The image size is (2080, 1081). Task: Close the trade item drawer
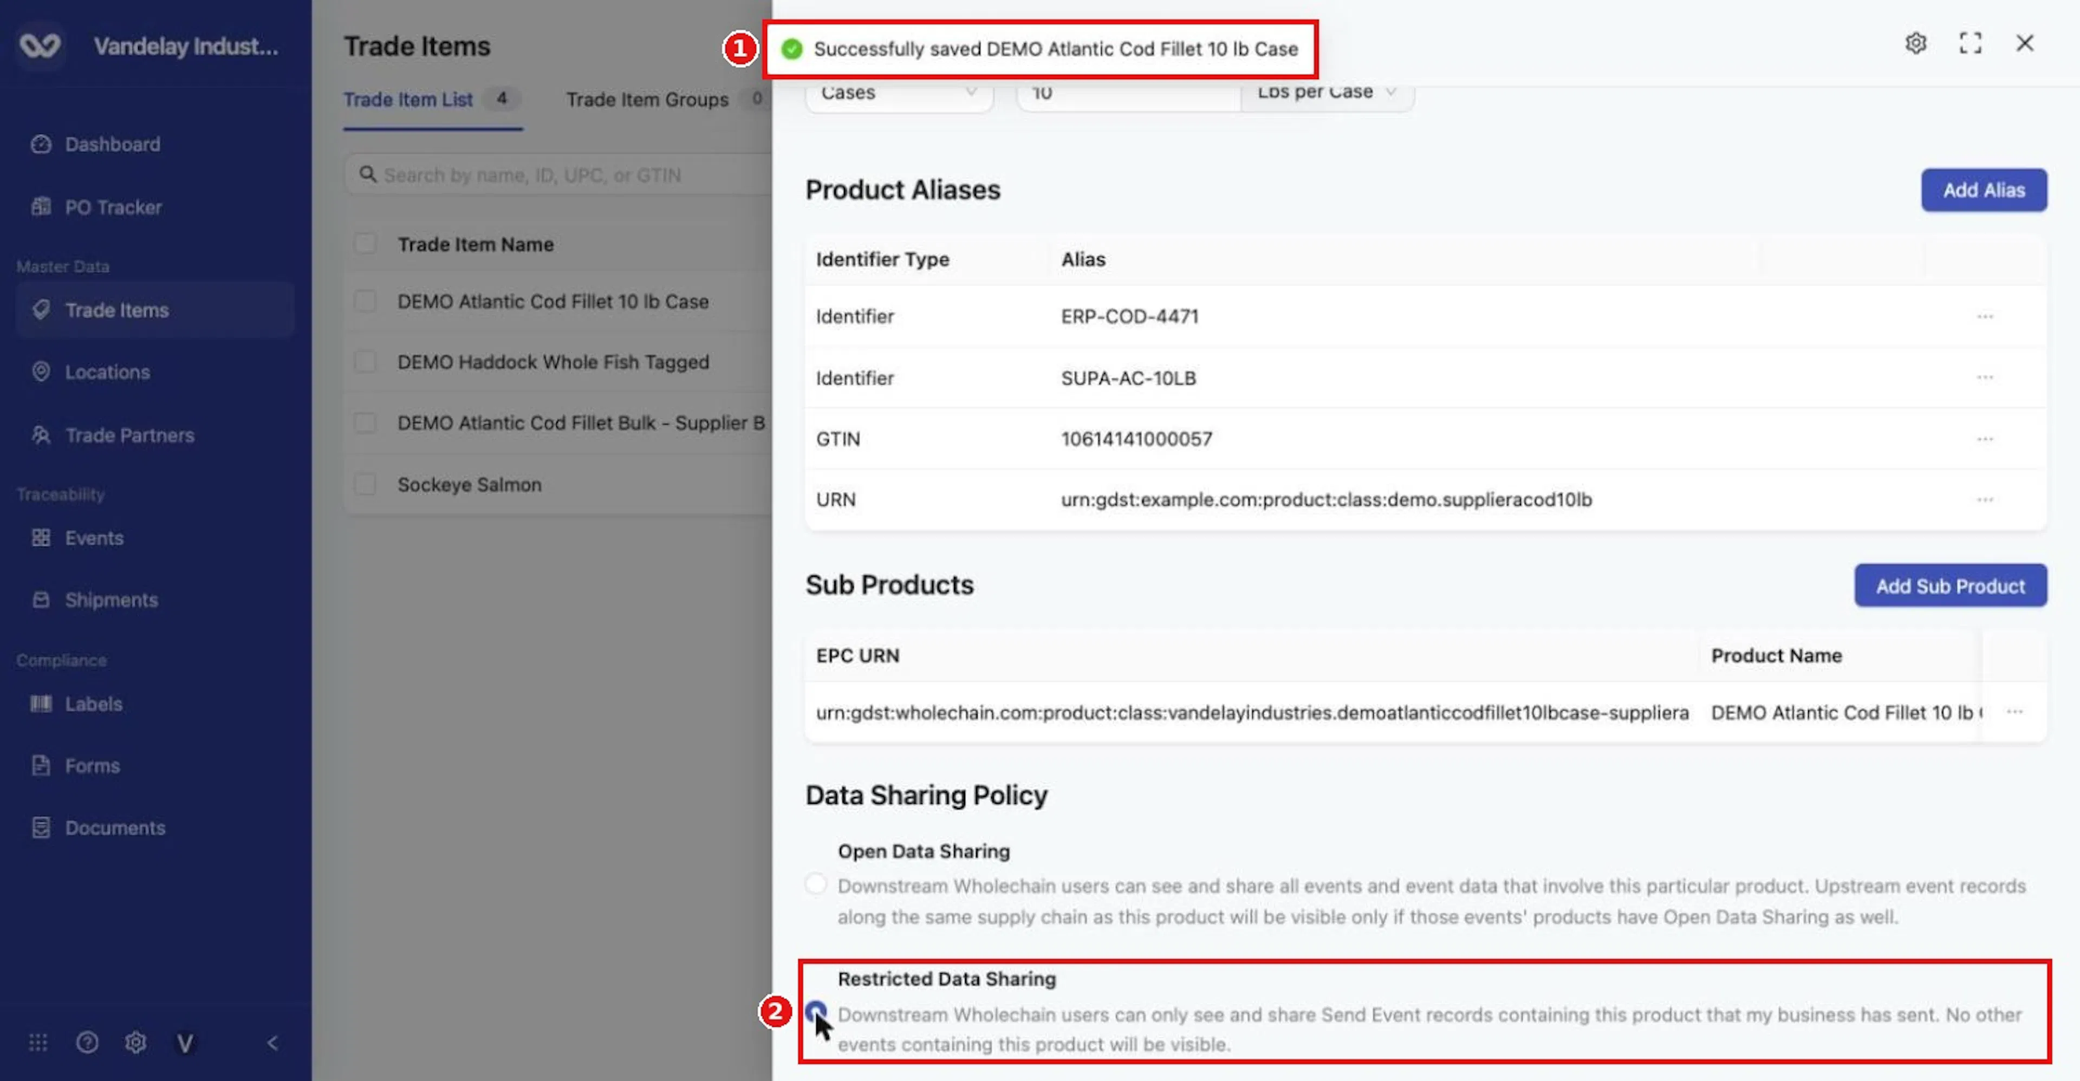(2024, 43)
